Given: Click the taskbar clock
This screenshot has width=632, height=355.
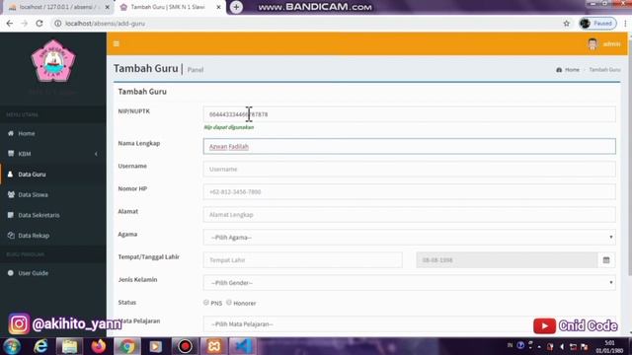Looking at the screenshot, I should (609, 346).
